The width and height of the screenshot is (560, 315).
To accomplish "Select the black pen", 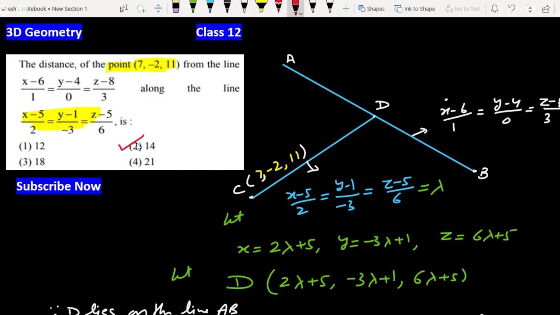I will point(227,7).
